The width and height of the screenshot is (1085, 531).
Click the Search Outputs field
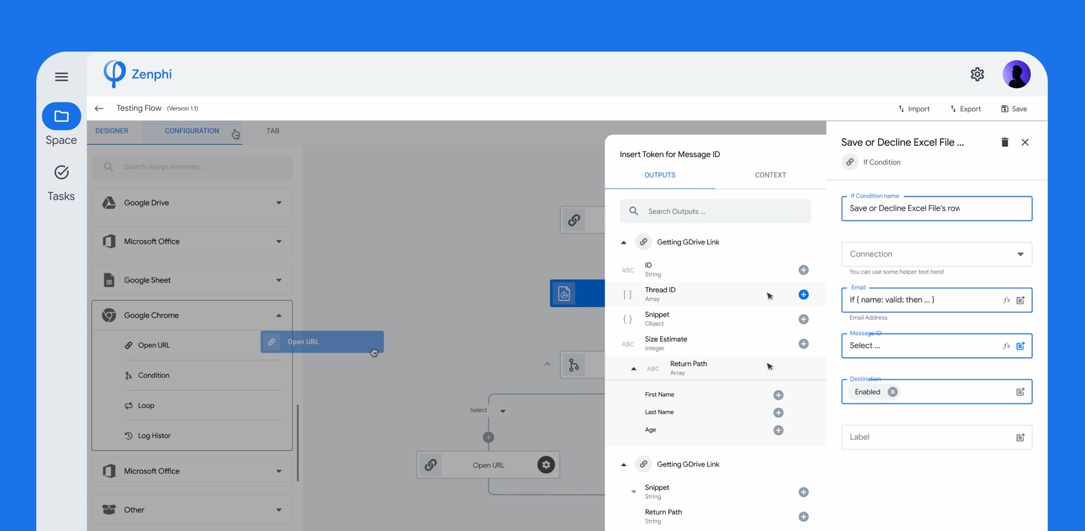point(715,211)
